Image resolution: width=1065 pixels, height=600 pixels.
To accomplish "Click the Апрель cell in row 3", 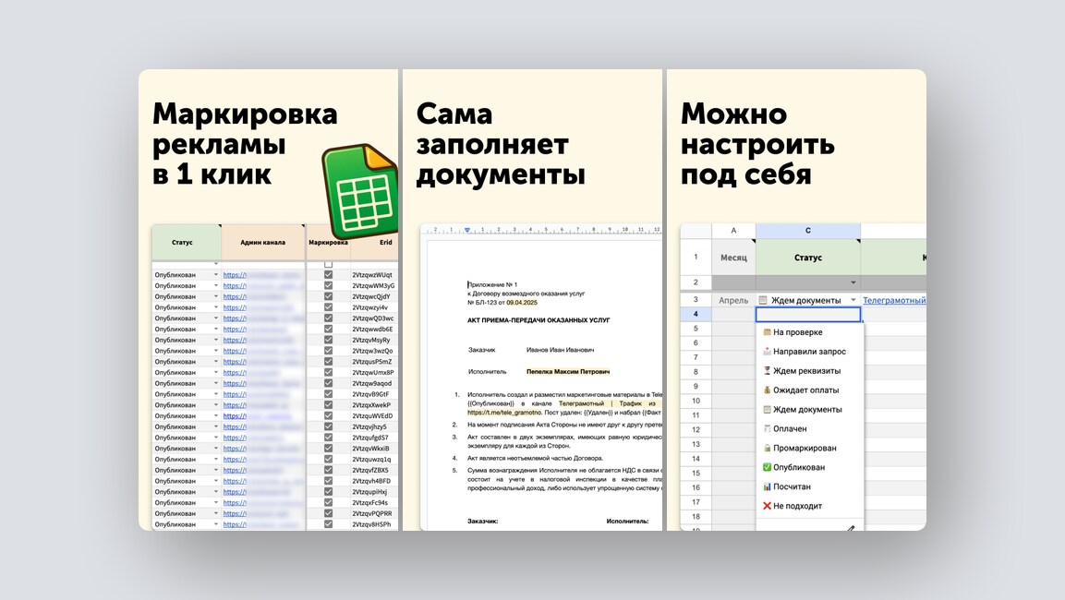I will [x=733, y=300].
